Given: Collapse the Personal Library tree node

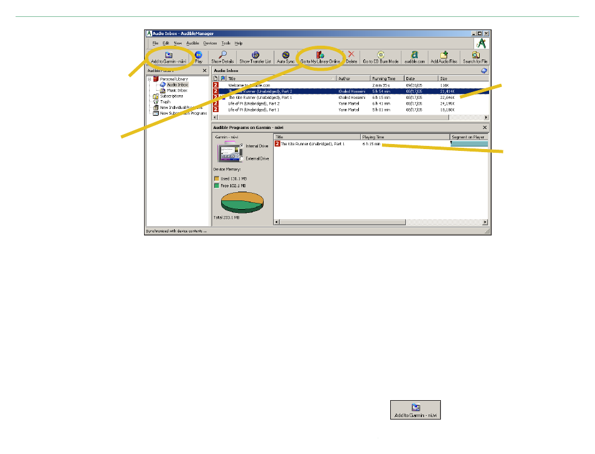Looking at the screenshot, I should [149, 80].
